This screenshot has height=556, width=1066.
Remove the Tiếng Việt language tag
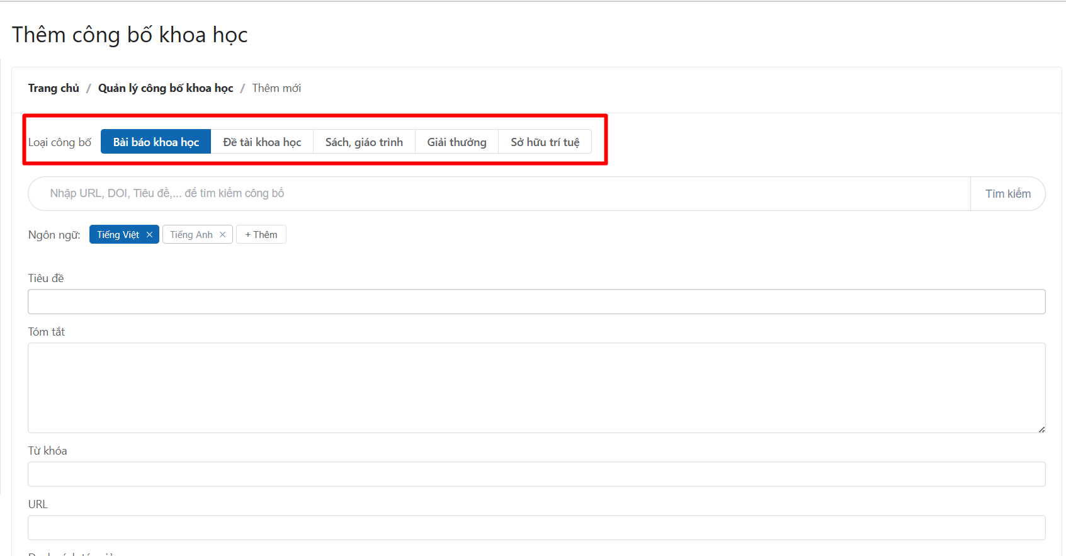pyautogui.click(x=149, y=235)
